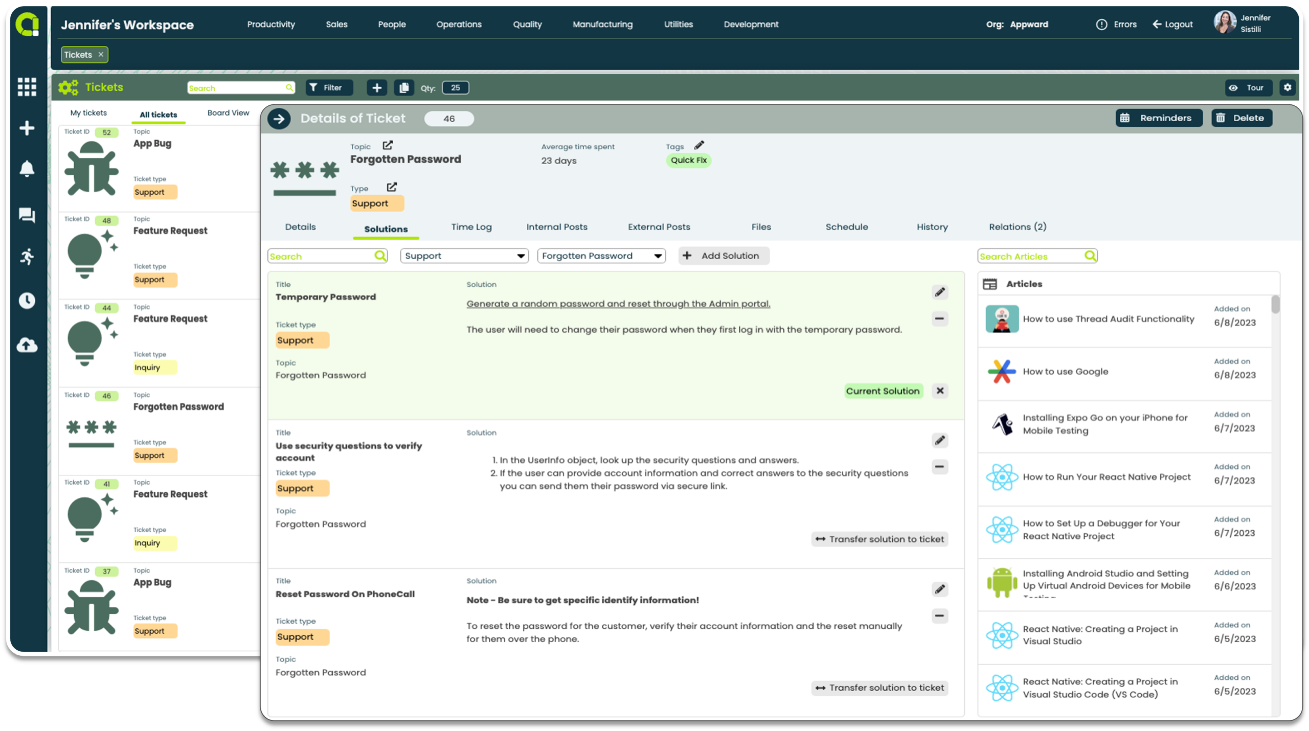Collapse the Temporary Password solution with minus
The image size is (1309, 731).
pyautogui.click(x=939, y=318)
